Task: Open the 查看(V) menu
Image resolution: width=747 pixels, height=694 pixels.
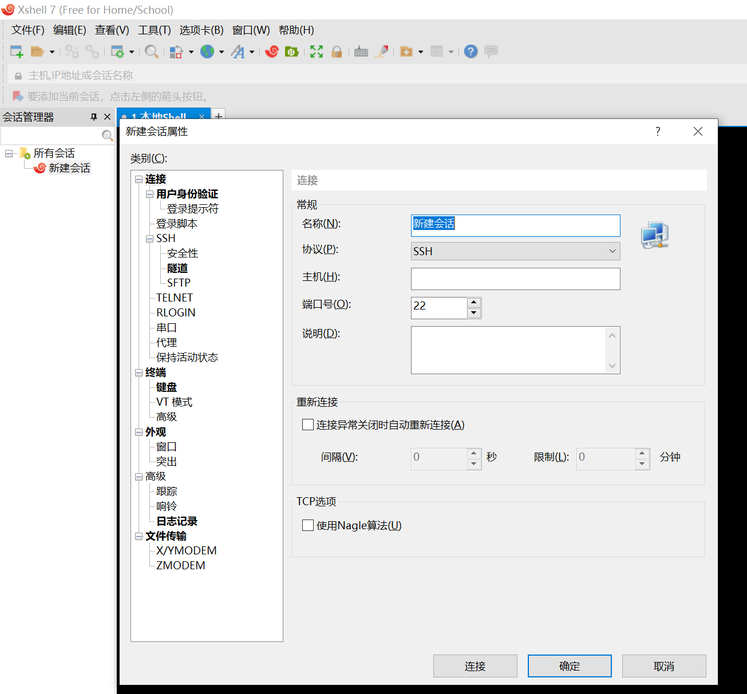Action: (112, 30)
